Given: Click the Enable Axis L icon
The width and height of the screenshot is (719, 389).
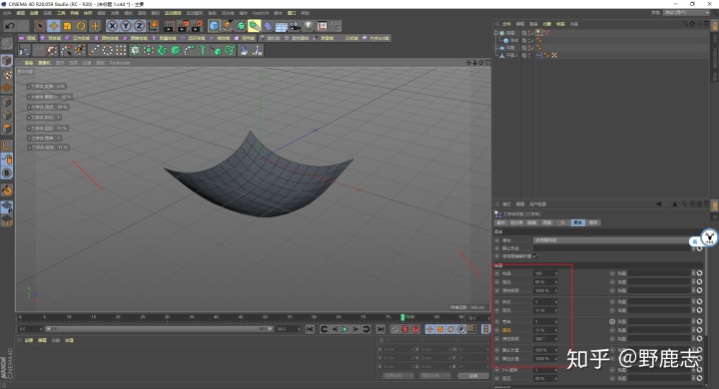Looking at the screenshot, I should coord(7,146).
